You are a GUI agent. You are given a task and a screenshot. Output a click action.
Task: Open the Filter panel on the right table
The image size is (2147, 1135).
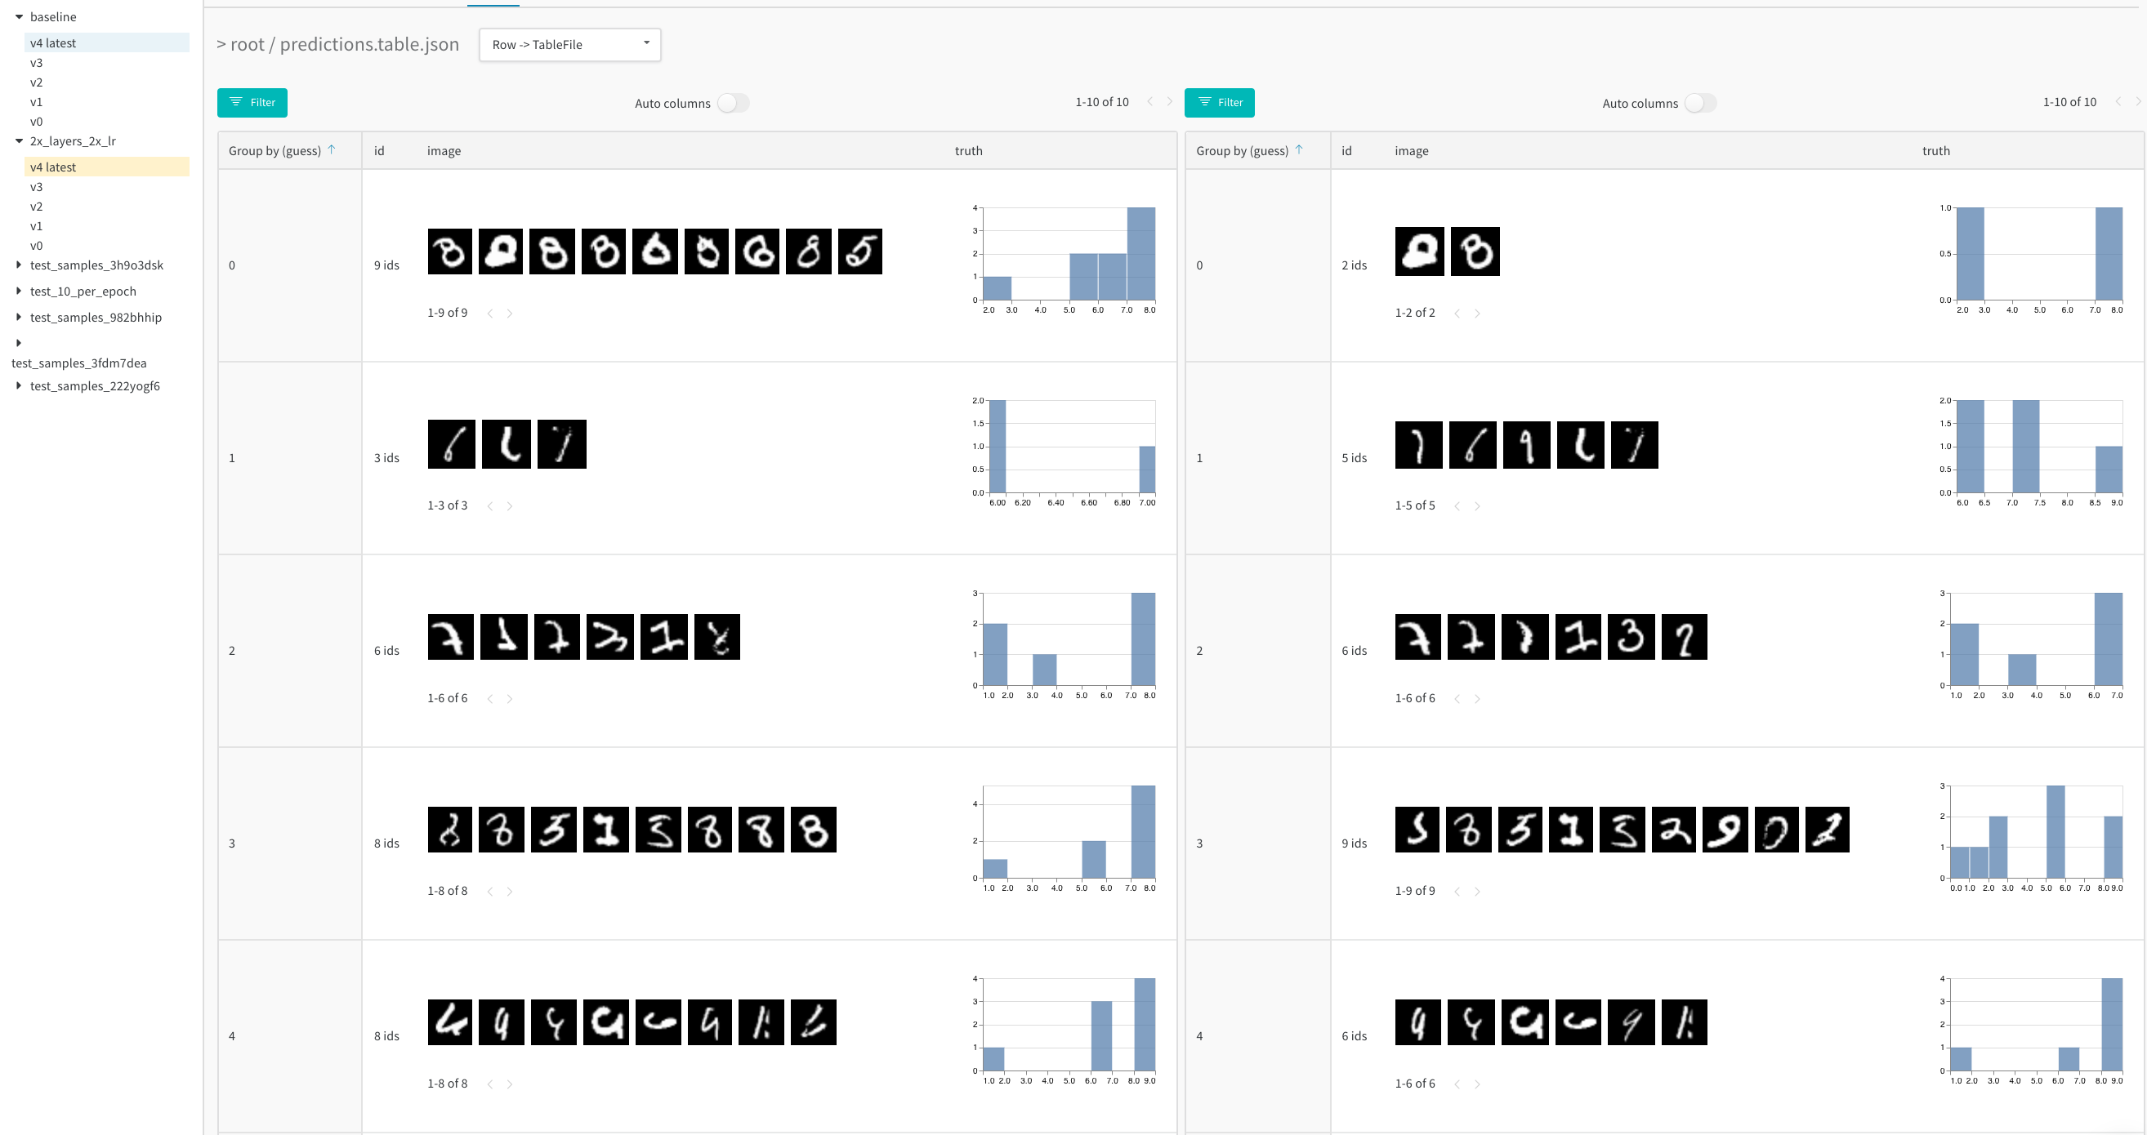click(1220, 103)
